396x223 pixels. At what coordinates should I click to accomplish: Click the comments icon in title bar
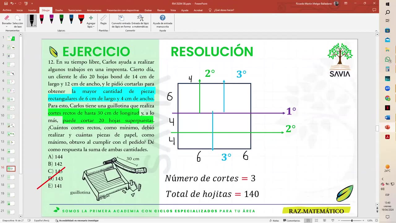click(374, 10)
